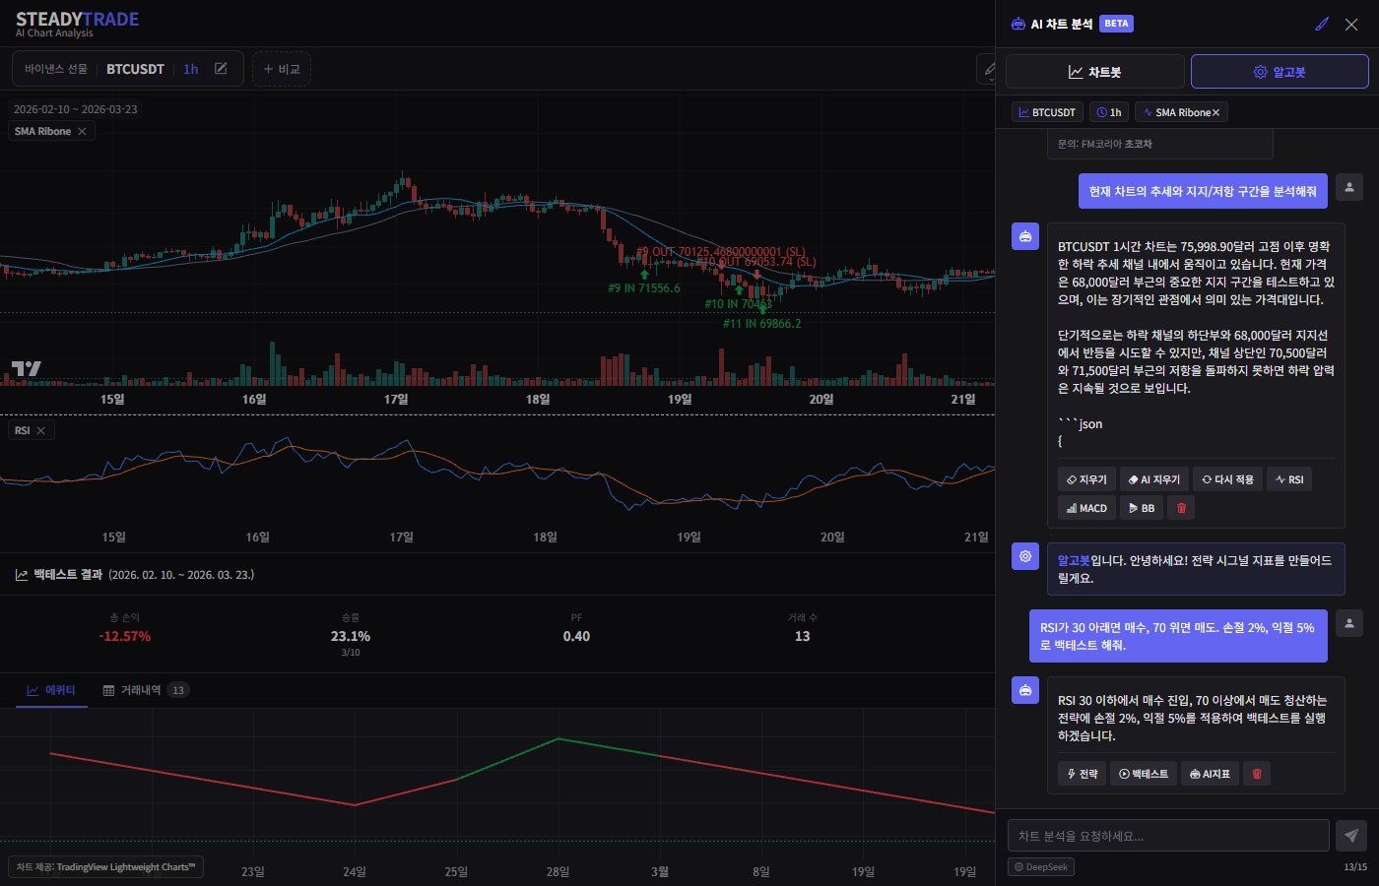Screen dimensions: 1379x886
Task: Select the 1h interval in toolbar
Action: point(191,69)
